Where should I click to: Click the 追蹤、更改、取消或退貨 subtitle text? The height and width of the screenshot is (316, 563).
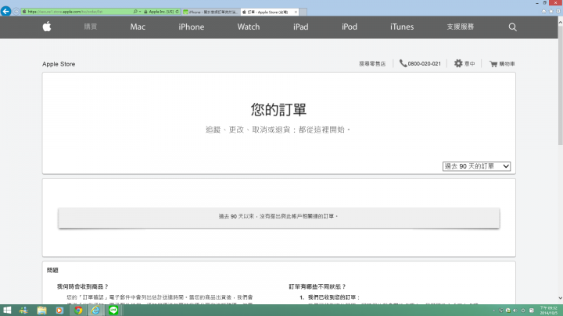(278, 130)
